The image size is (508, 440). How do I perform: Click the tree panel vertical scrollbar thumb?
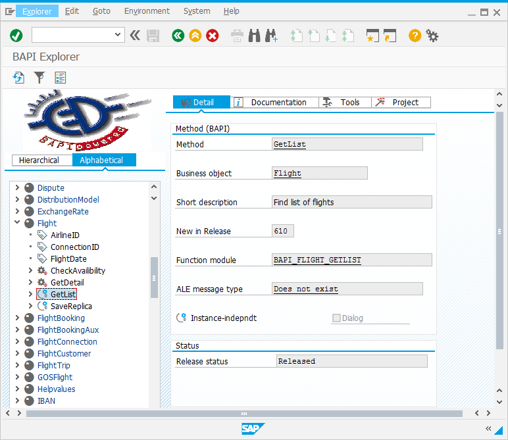[x=154, y=278]
